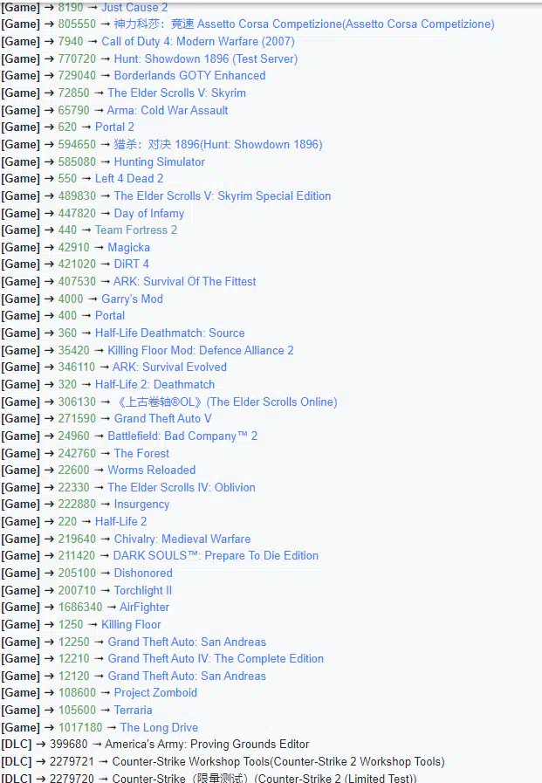The image size is (542, 783).
Task: Click the Insurgency game link
Action: 141,505
